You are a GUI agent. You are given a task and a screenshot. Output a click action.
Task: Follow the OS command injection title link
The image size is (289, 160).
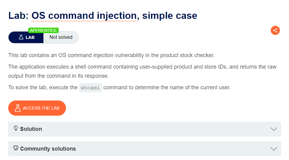pyautogui.click(x=84, y=15)
